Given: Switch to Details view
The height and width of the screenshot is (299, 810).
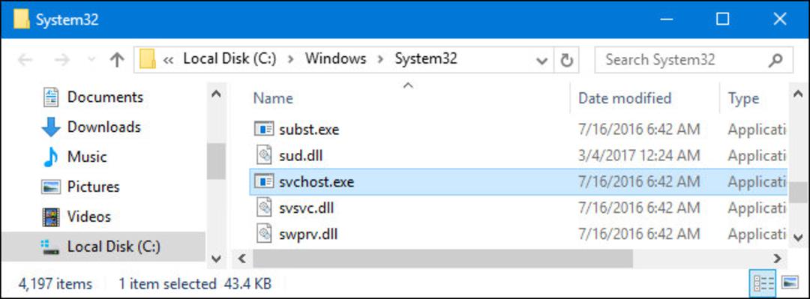Looking at the screenshot, I should [763, 283].
